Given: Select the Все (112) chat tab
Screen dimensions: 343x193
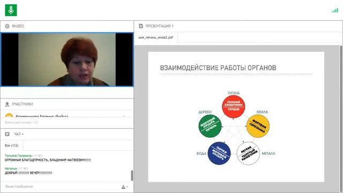Looking at the screenshot, I should coord(12,145).
